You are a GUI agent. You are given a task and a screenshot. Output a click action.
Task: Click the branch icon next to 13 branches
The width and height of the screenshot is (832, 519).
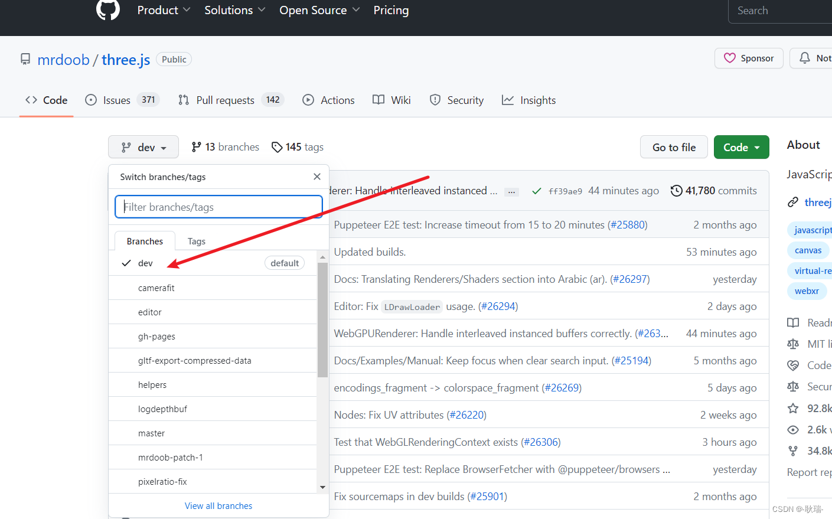pos(197,147)
